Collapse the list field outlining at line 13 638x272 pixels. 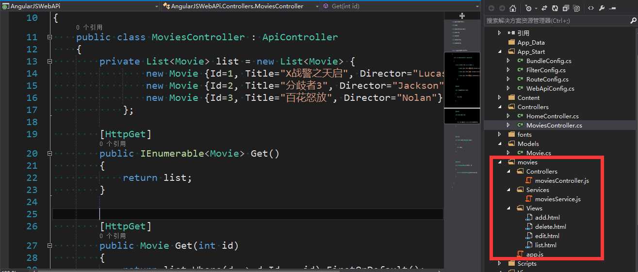click(49, 62)
